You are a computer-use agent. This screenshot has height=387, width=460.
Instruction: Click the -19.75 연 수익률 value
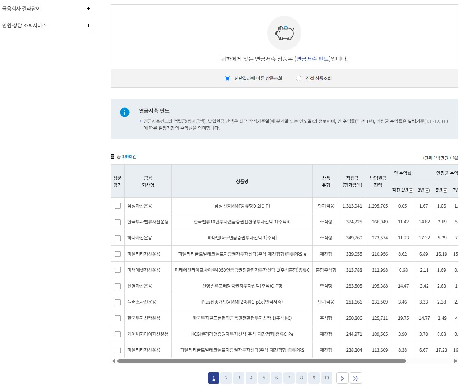(x=403, y=318)
